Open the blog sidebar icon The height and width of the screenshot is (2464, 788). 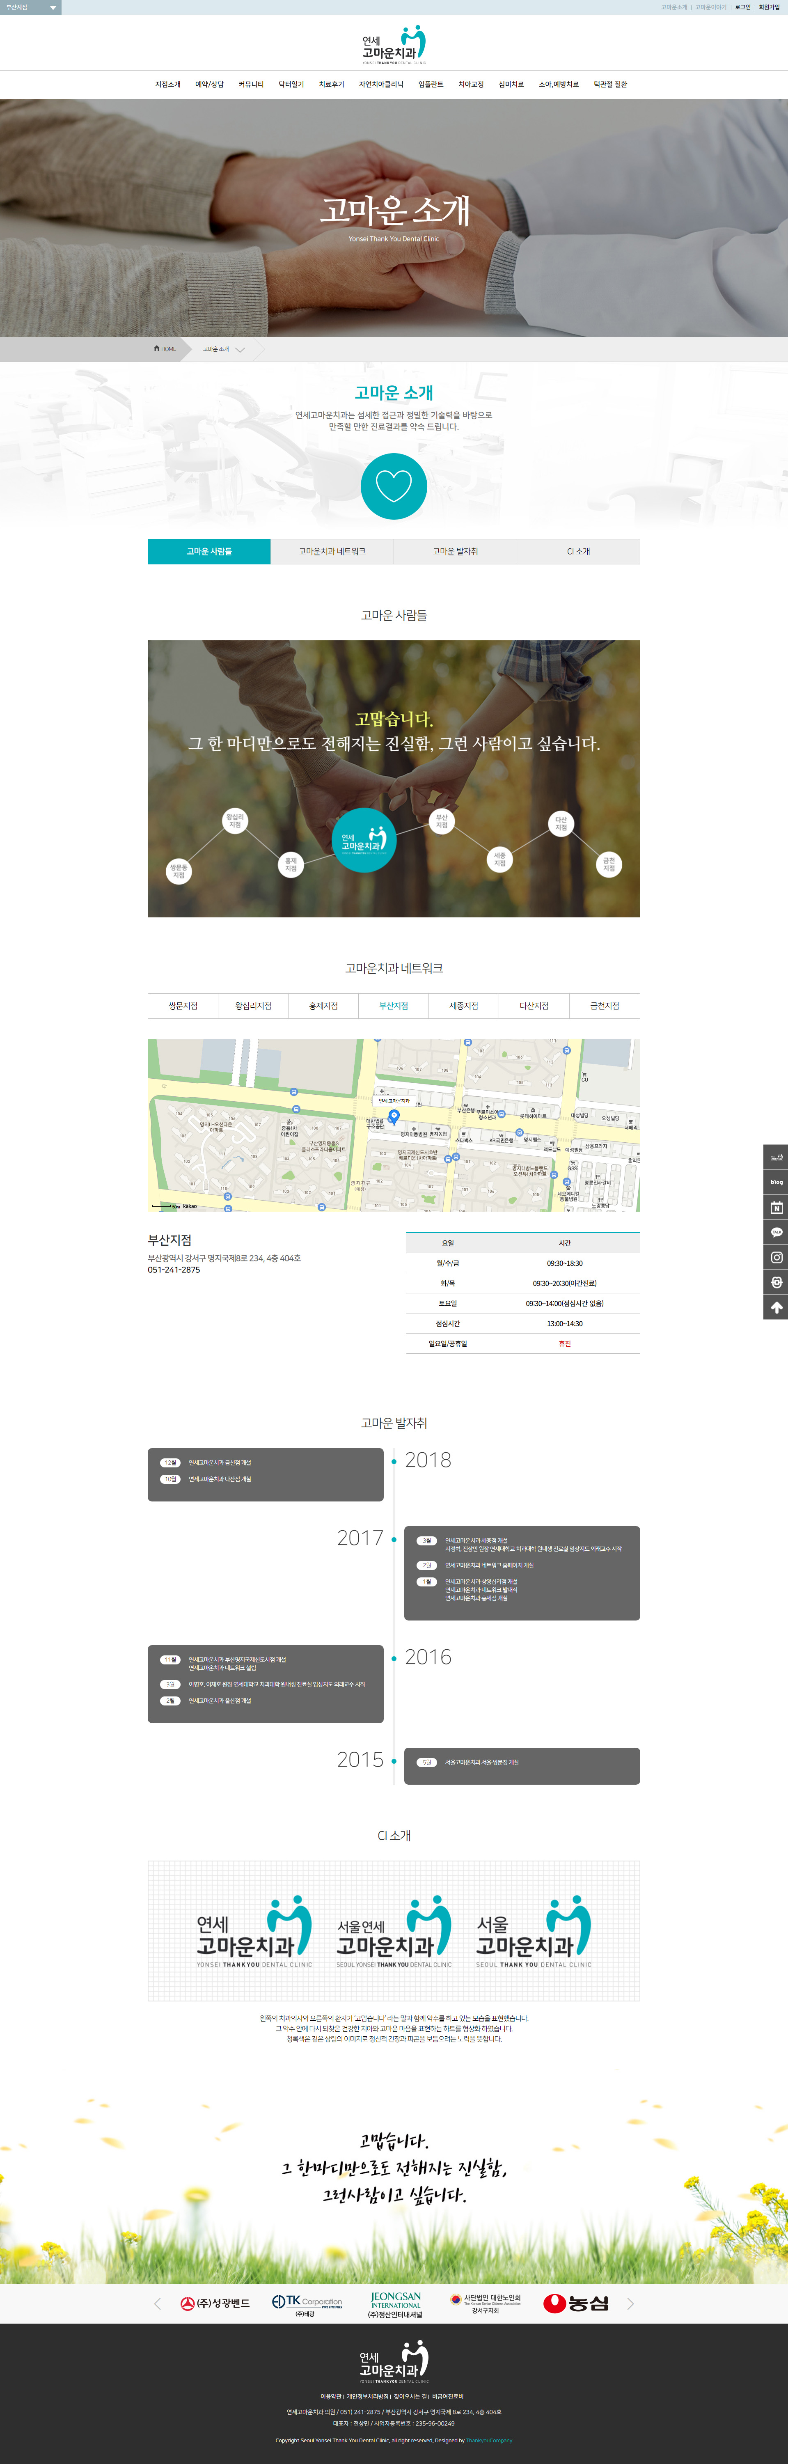(x=776, y=1182)
